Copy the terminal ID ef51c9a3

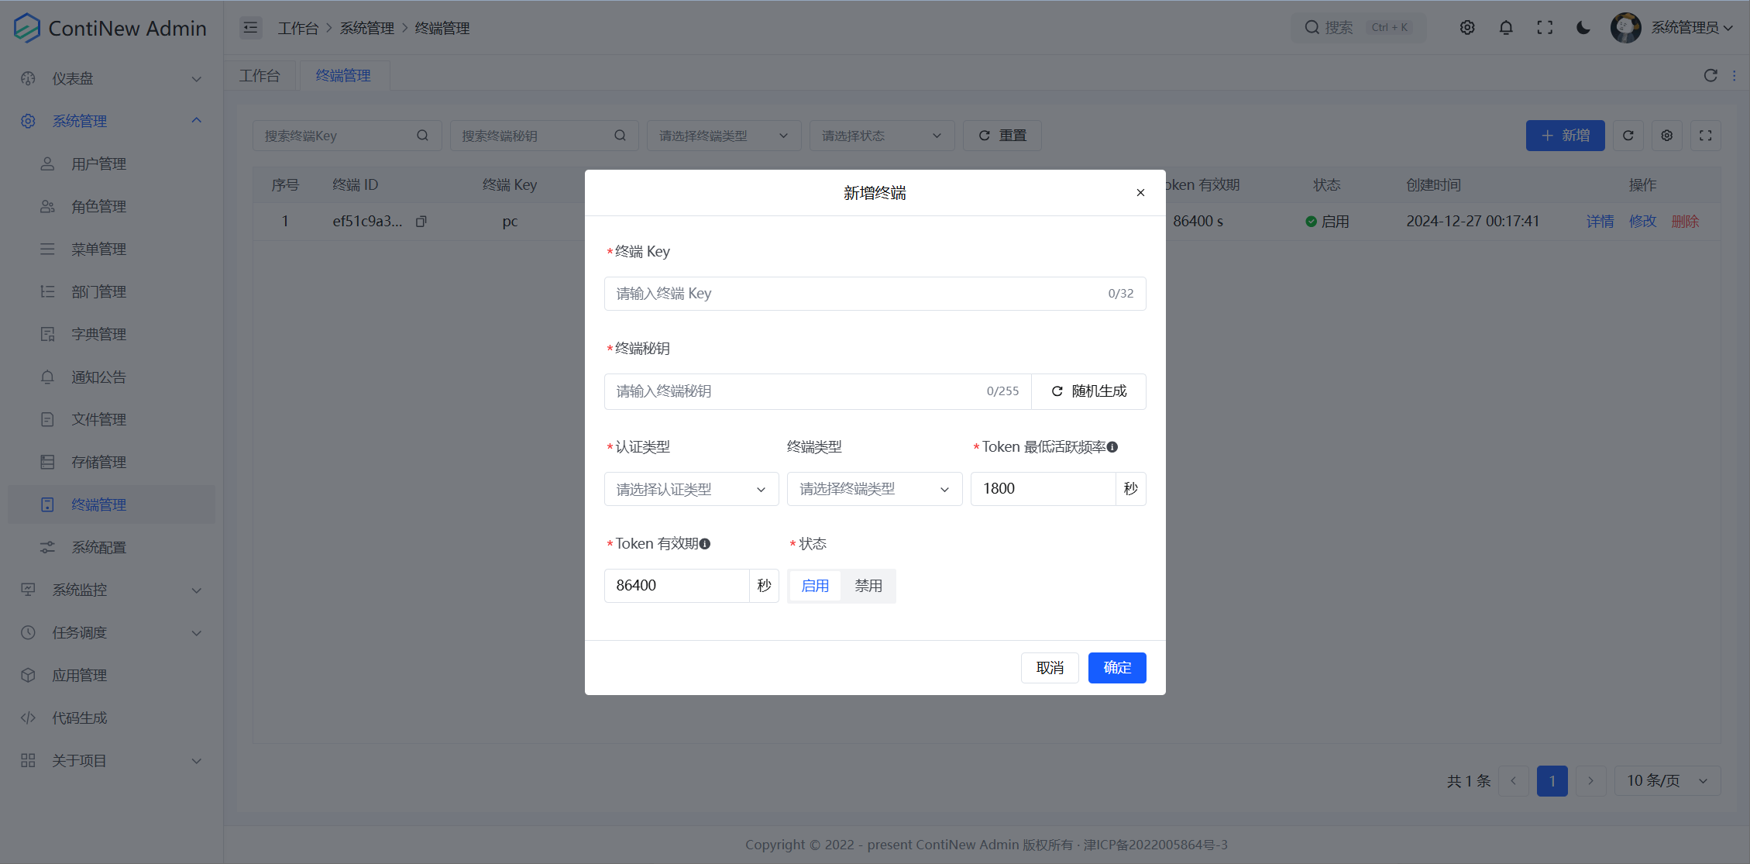point(421,222)
